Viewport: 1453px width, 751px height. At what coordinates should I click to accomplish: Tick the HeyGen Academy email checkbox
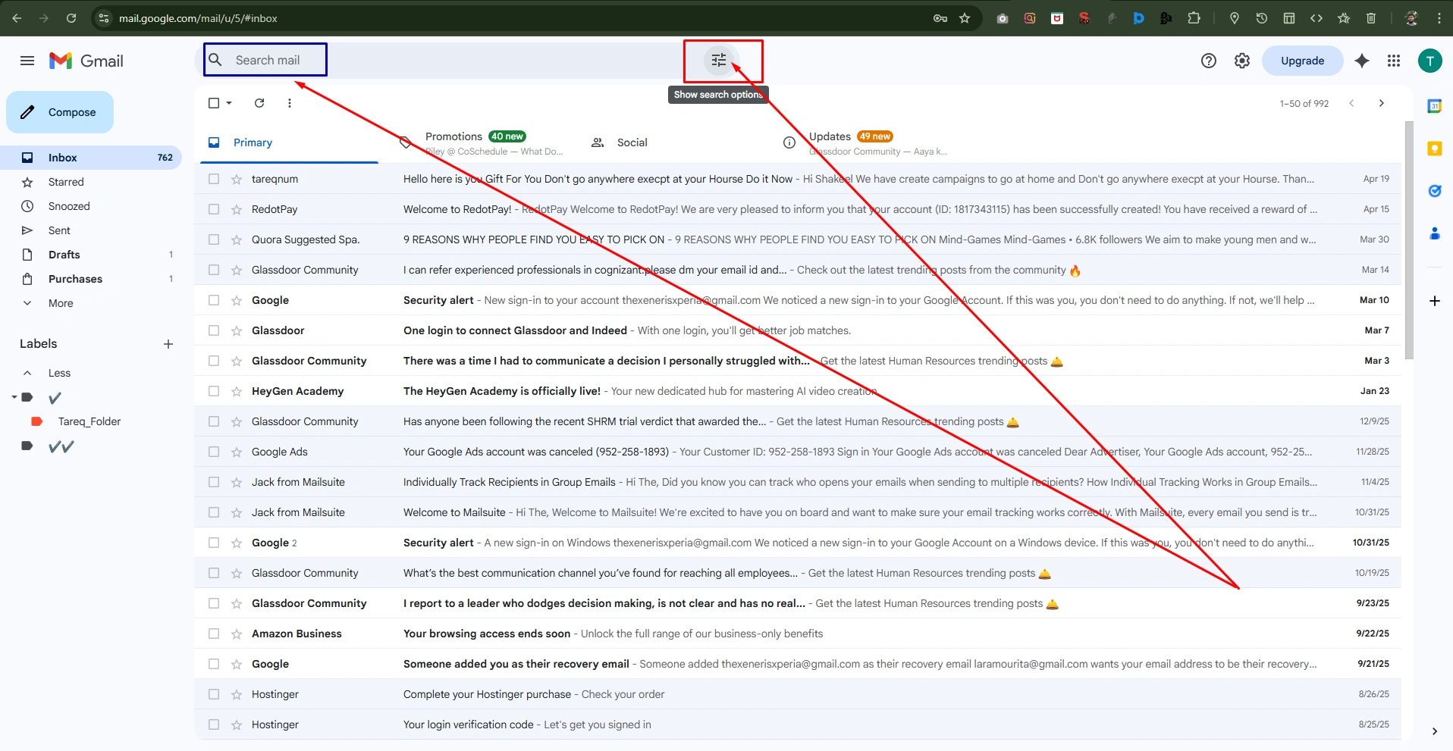pos(214,391)
